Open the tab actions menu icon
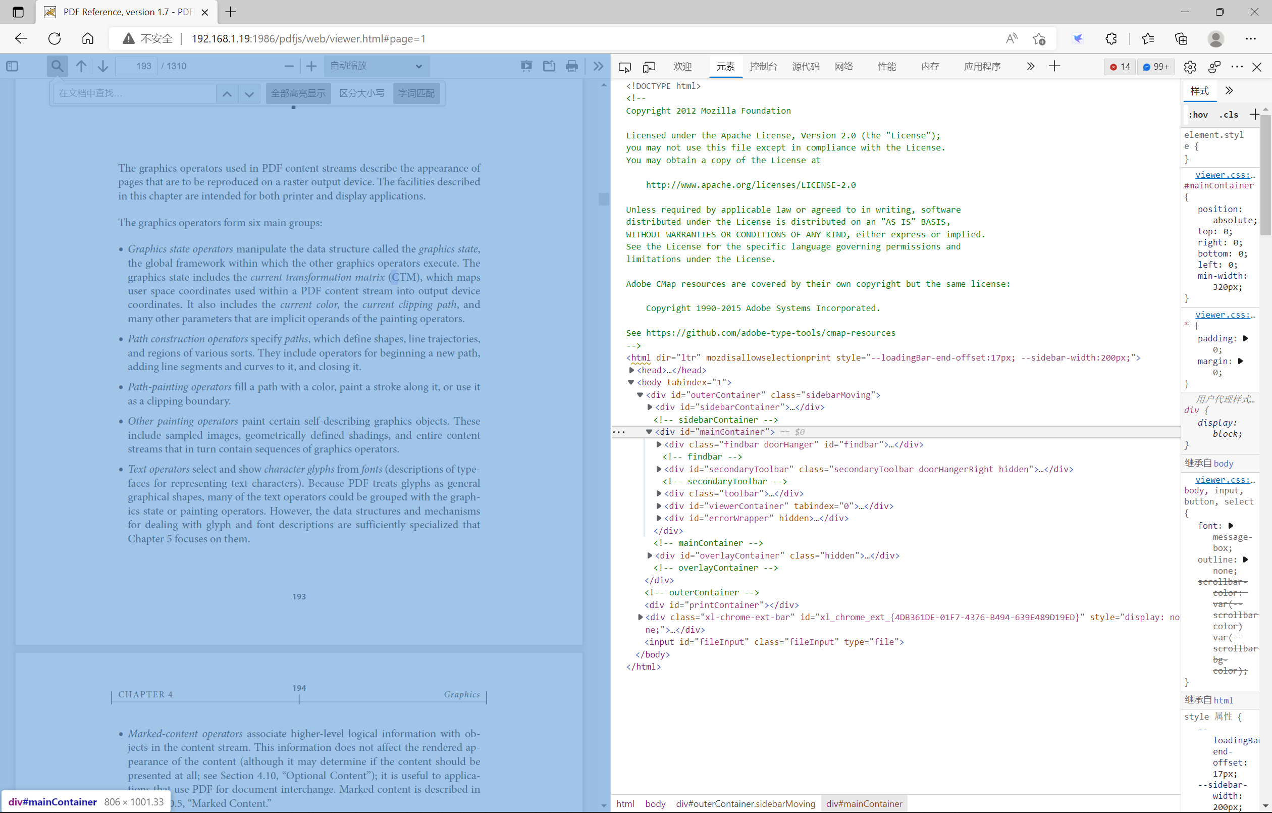This screenshot has width=1272, height=813. pos(18,12)
